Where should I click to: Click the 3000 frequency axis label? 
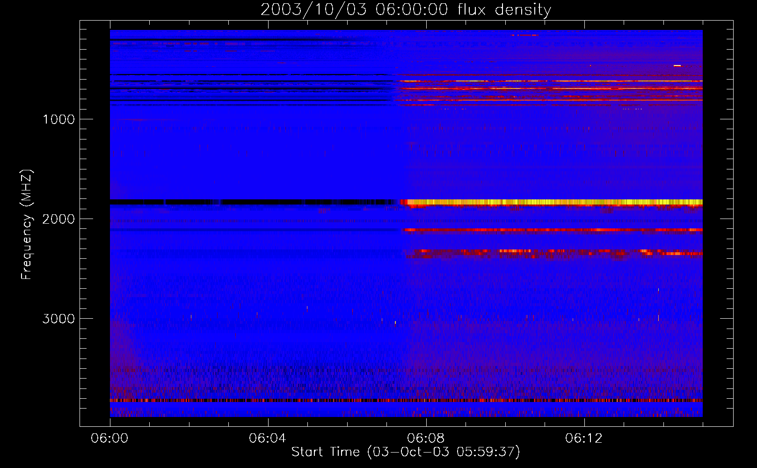58,319
